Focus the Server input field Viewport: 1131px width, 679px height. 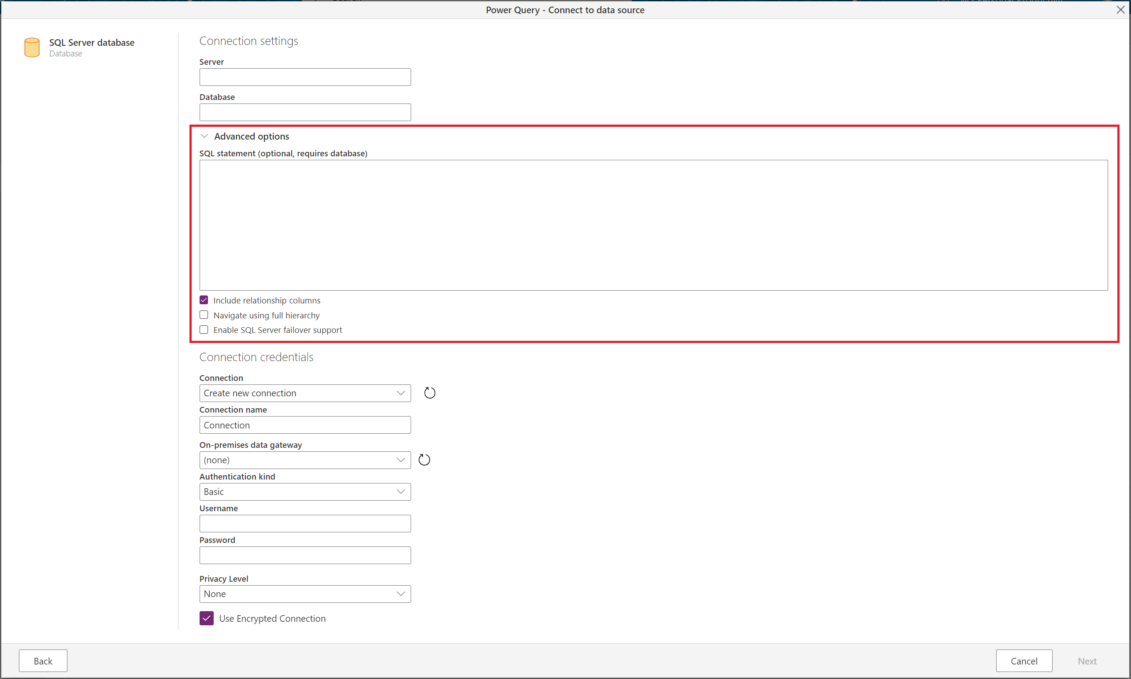coord(305,77)
